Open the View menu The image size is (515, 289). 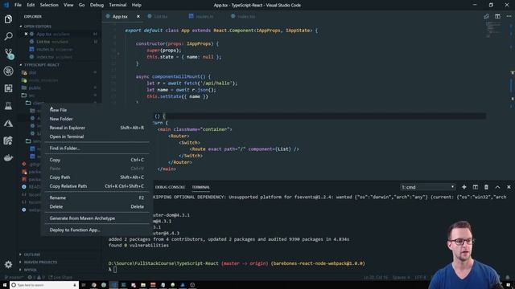[68, 5]
